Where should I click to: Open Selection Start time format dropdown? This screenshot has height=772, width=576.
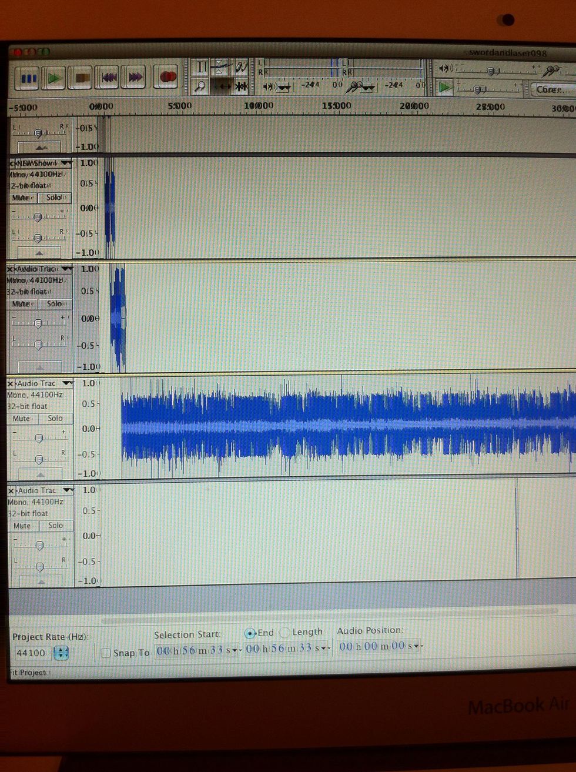[x=235, y=650]
